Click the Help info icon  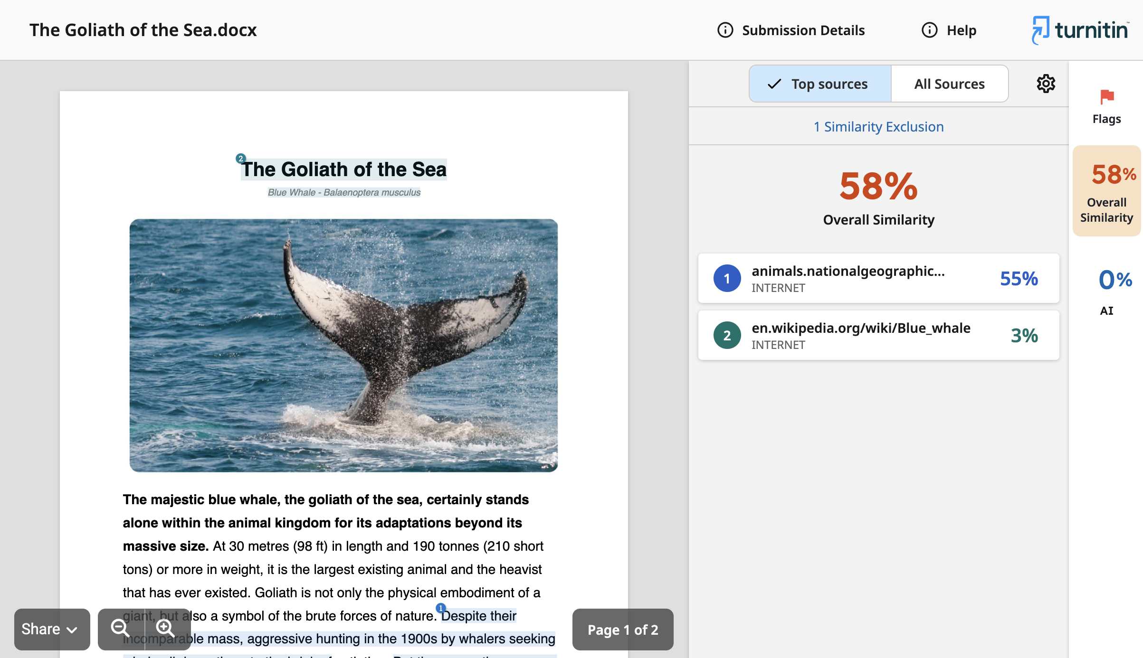click(x=929, y=30)
